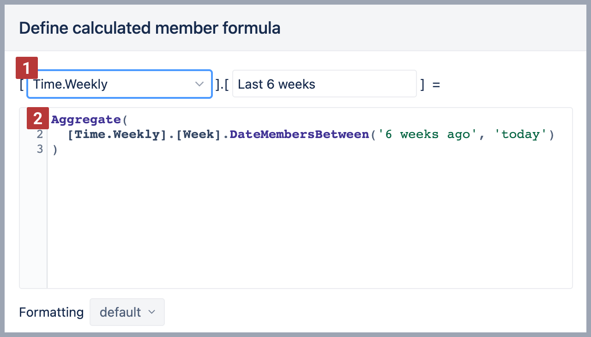
Task: Click the small chevron beside 'default' formatting
Action: coord(152,313)
